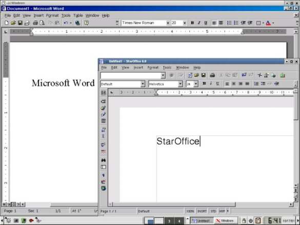Open Times New Roman font dropdown in Word
Screen dimensions: 300x225
click(168, 23)
